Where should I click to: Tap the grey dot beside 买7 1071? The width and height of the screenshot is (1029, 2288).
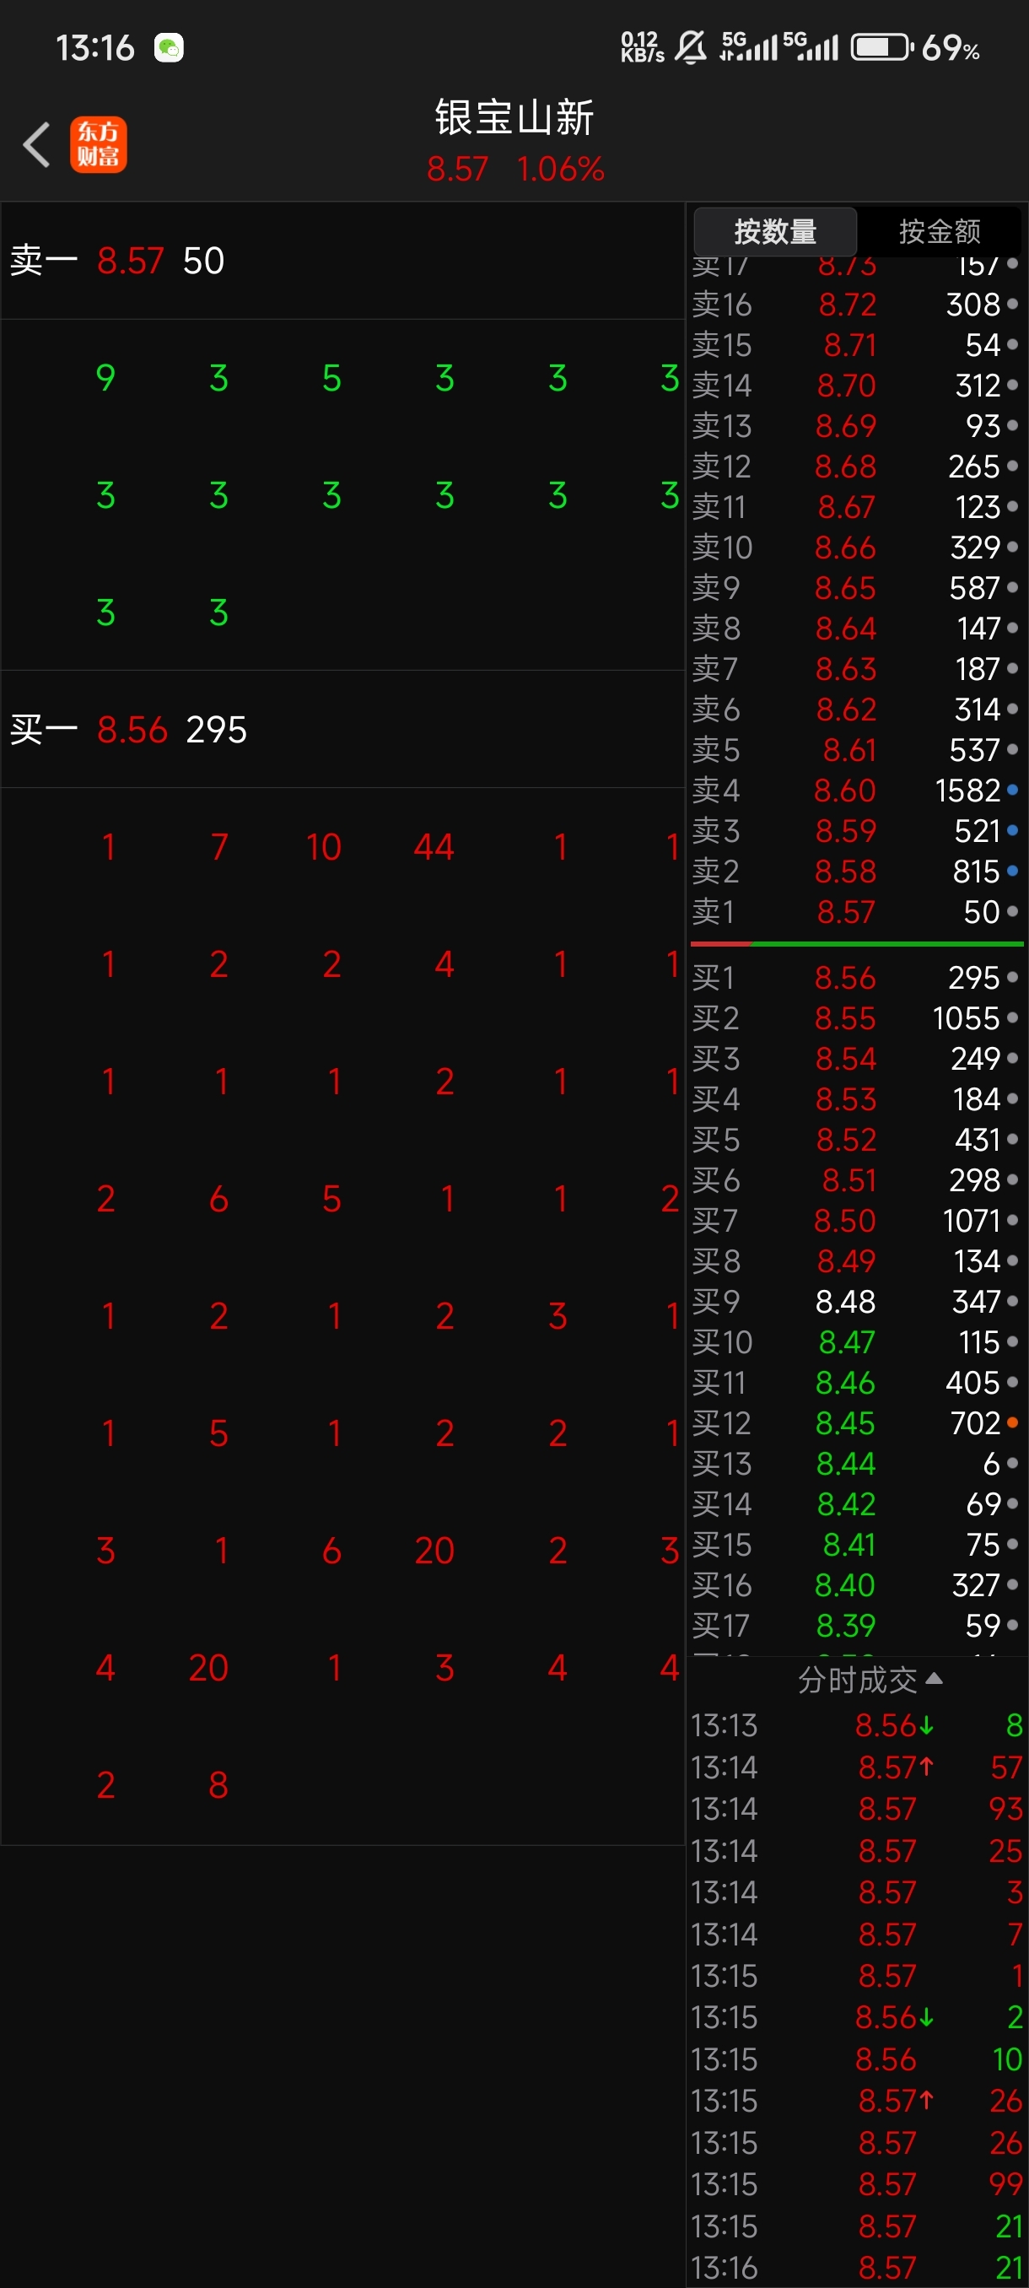tap(1012, 1221)
